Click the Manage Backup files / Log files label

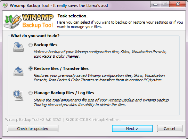coord(64,93)
